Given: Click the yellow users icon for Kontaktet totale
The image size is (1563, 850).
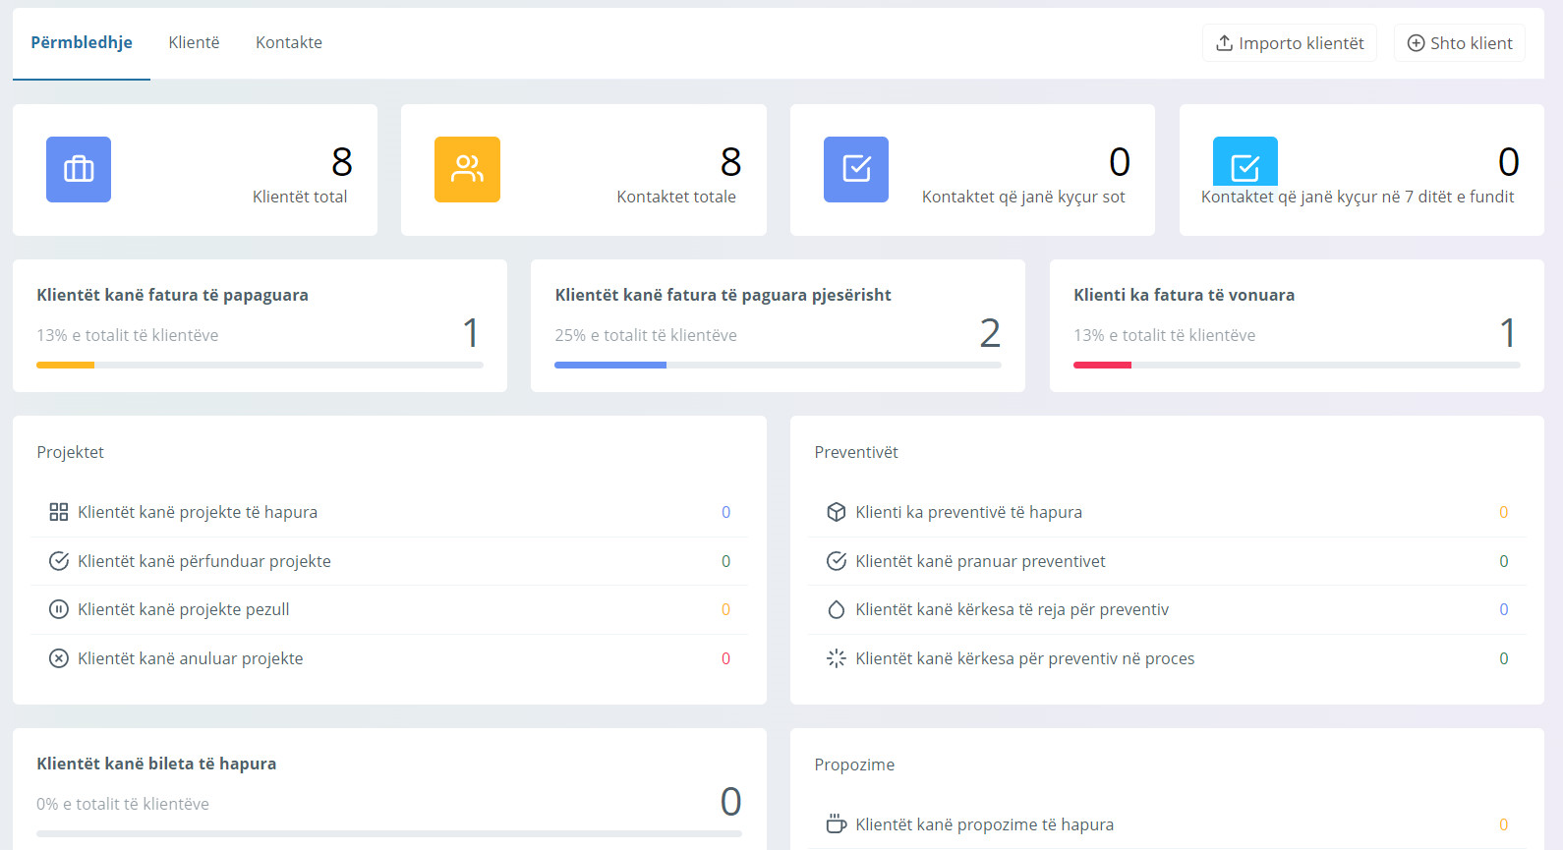Looking at the screenshot, I should click(467, 169).
